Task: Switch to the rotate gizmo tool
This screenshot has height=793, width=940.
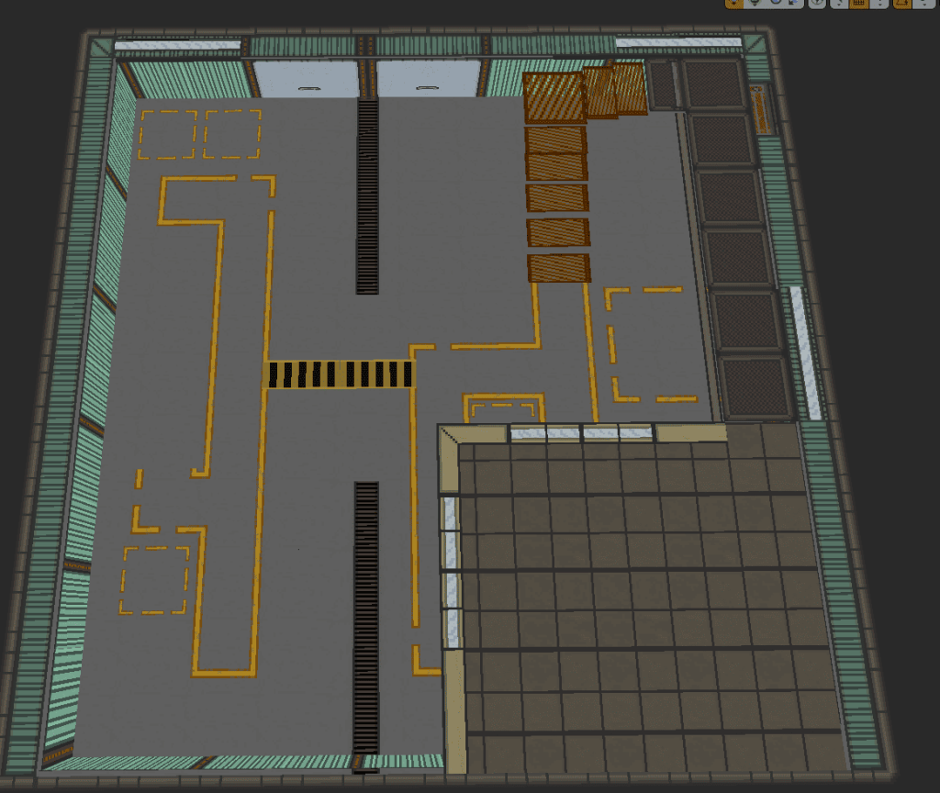Action: (x=776, y=3)
